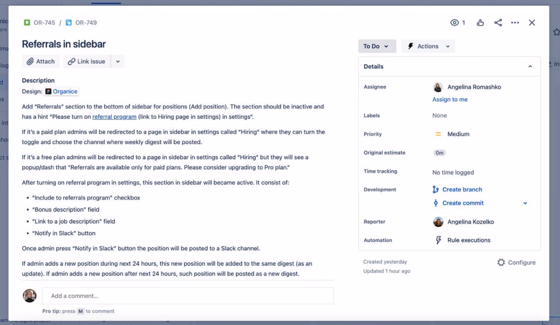The height and width of the screenshot is (325, 560).
Task: Click into the Add a comment field
Action: [188, 296]
